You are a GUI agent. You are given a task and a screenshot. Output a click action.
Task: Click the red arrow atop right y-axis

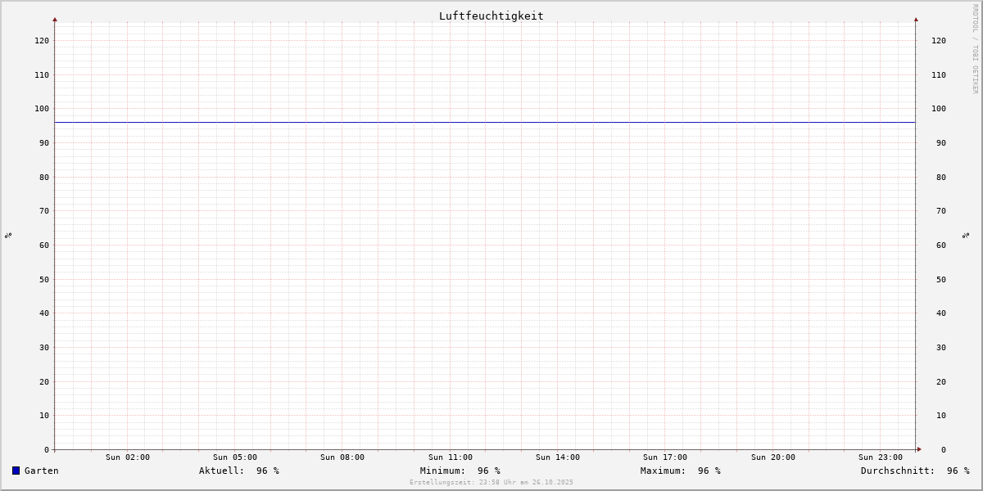(916, 19)
